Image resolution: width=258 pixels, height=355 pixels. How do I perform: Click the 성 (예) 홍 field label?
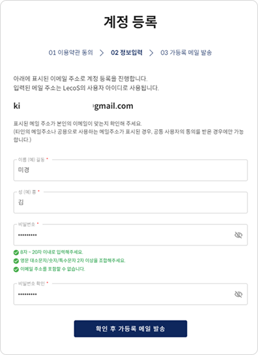pos(29,192)
